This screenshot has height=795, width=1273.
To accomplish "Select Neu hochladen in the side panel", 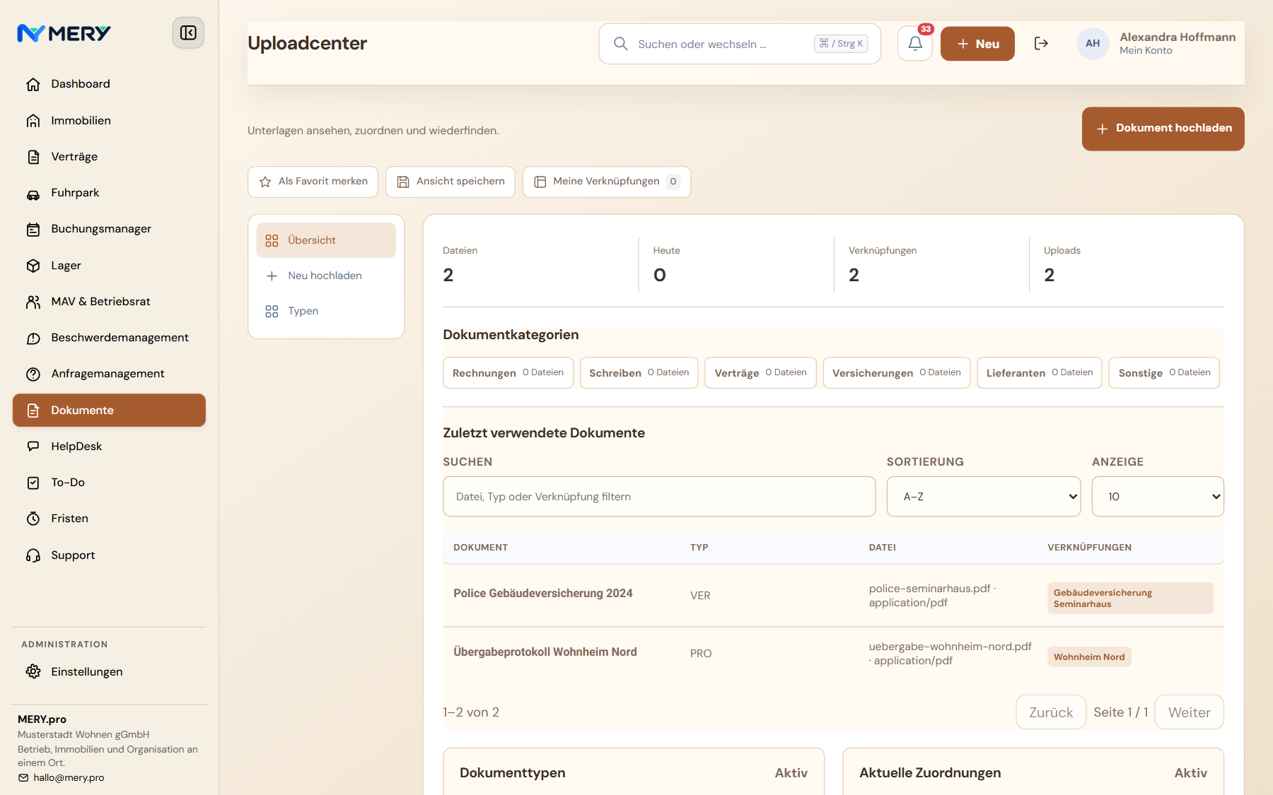I will tap(326, 276).
